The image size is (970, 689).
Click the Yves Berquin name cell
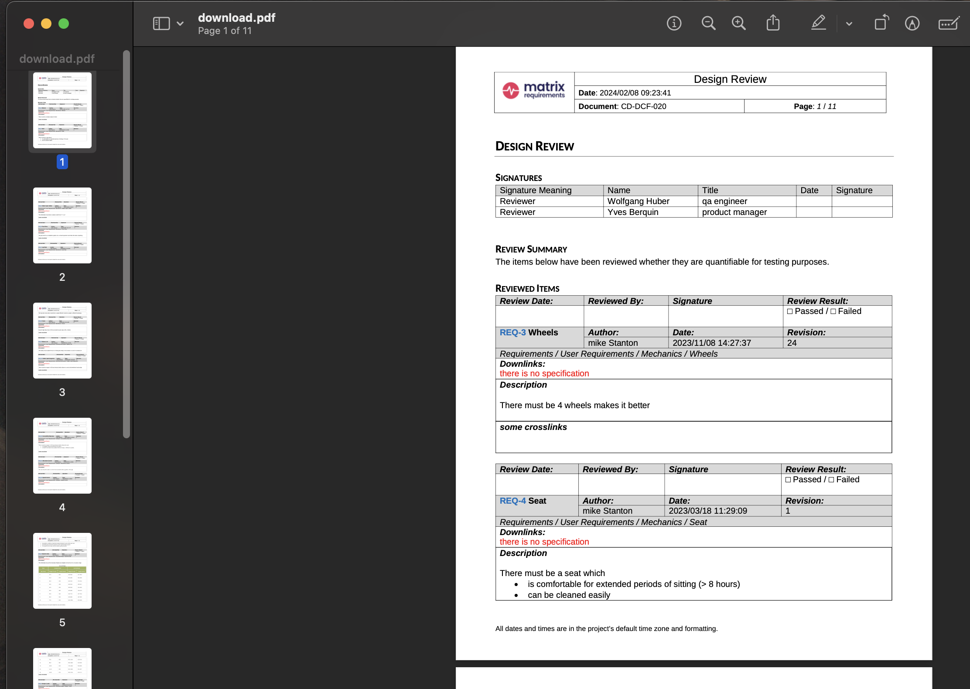coord(650,212)
